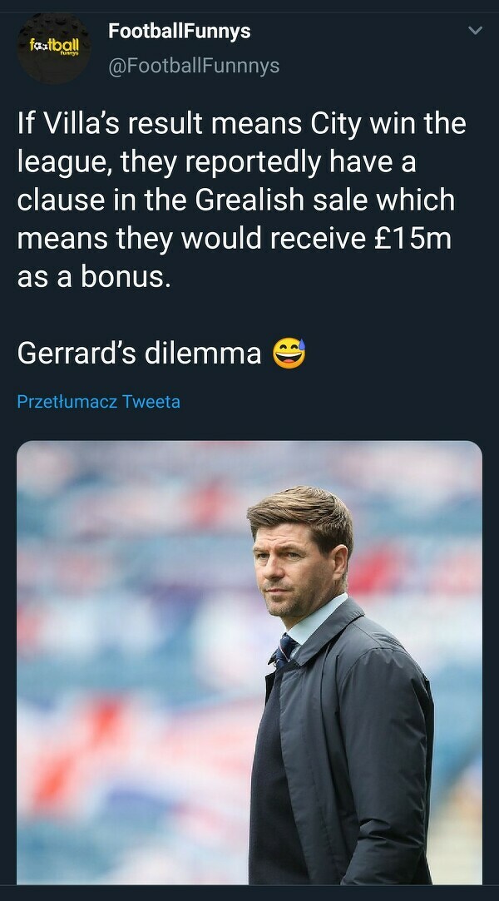
Task: Click the @FootballFunnnys handle
Action: coord(194,65)
